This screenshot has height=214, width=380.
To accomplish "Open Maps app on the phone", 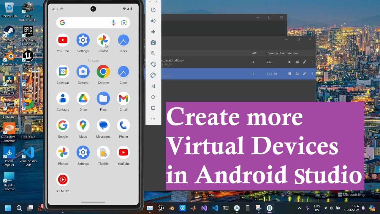I will (83, 128).
